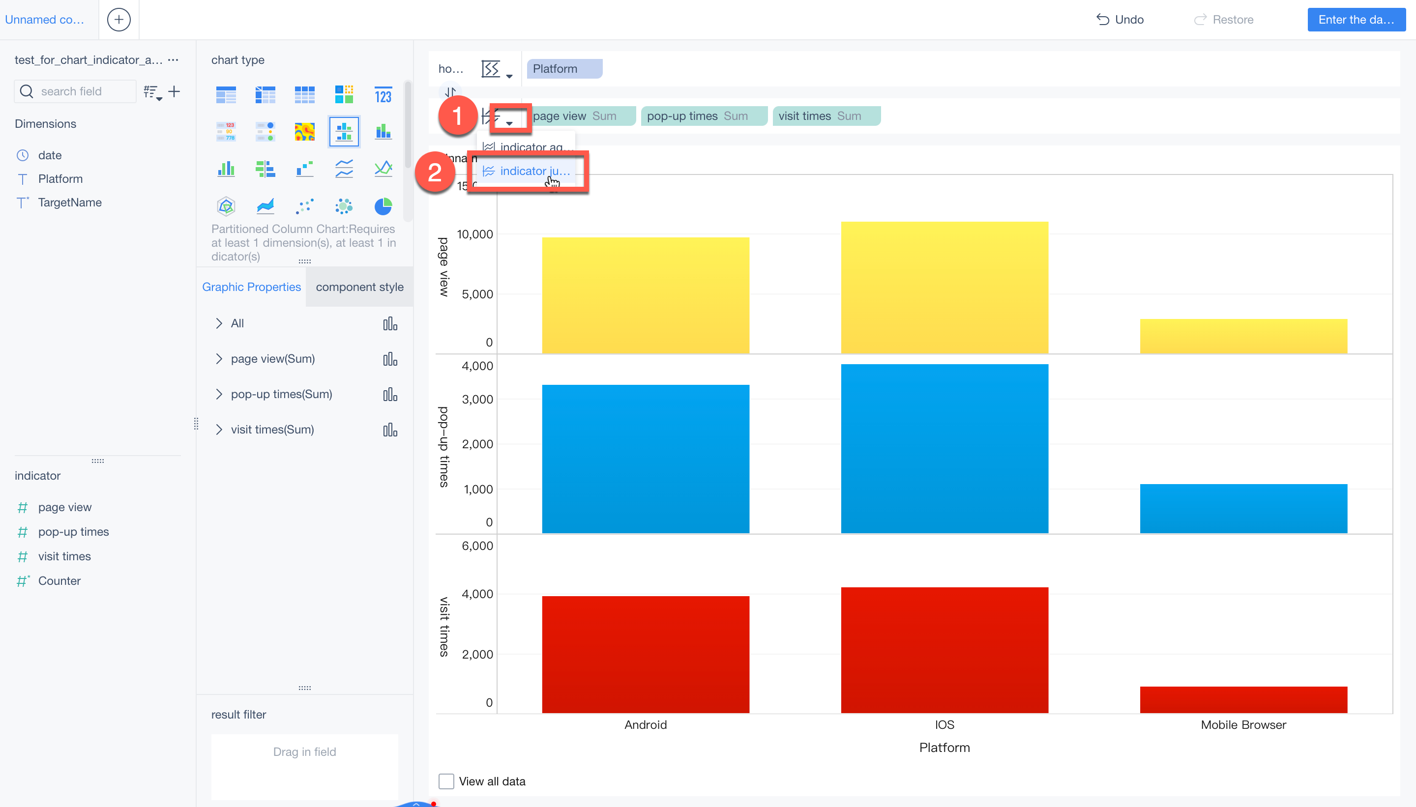
Task: Click the add field plus icon
Action: coord(174,91)
